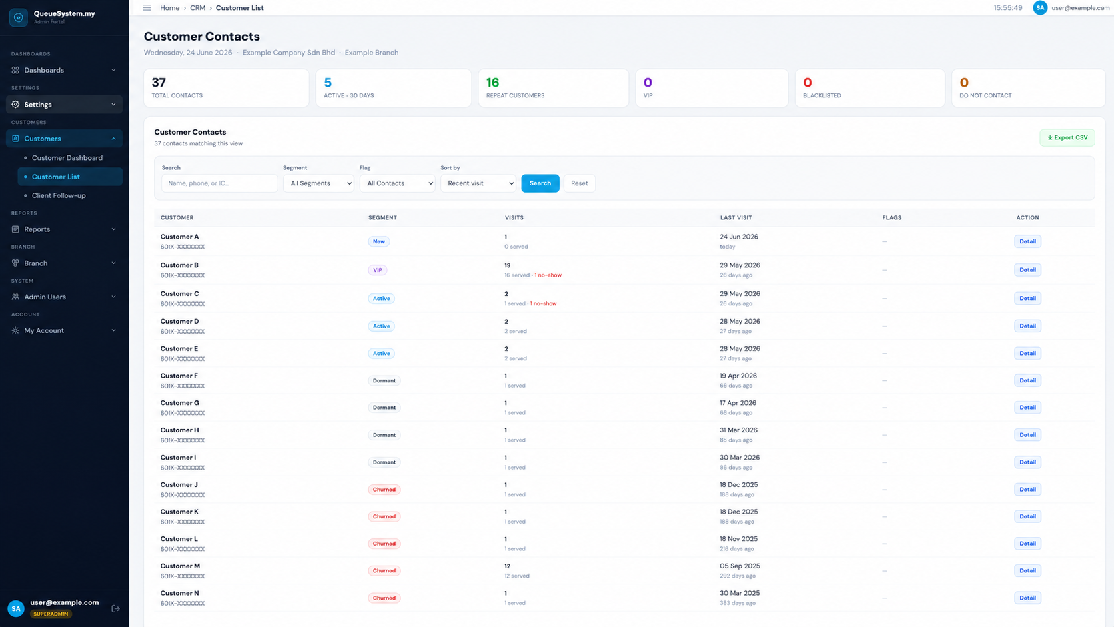
Task: Toggle the hamburger sidebar menu icon
Action: (x=147, y=8)
